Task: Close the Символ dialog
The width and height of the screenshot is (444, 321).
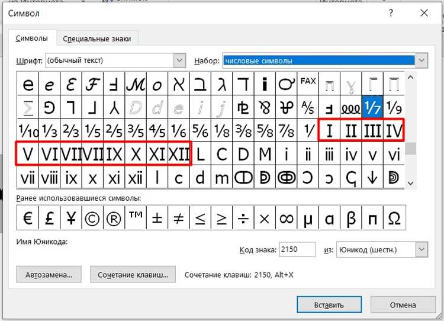Action: click(424, 13)
